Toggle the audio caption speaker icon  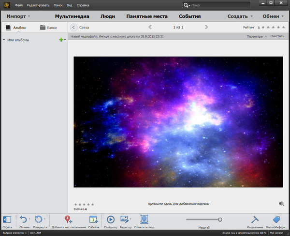click(x=282, y=204)
